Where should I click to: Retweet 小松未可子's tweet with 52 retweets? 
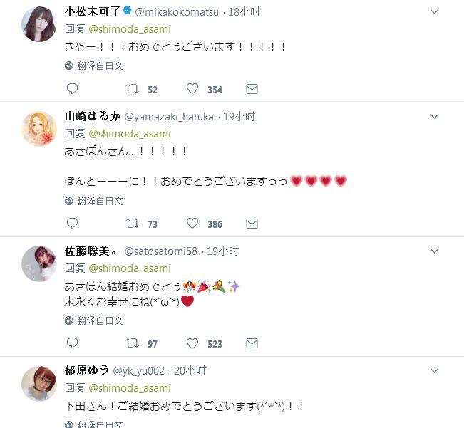pyautogui.click(x=132, y=89)
